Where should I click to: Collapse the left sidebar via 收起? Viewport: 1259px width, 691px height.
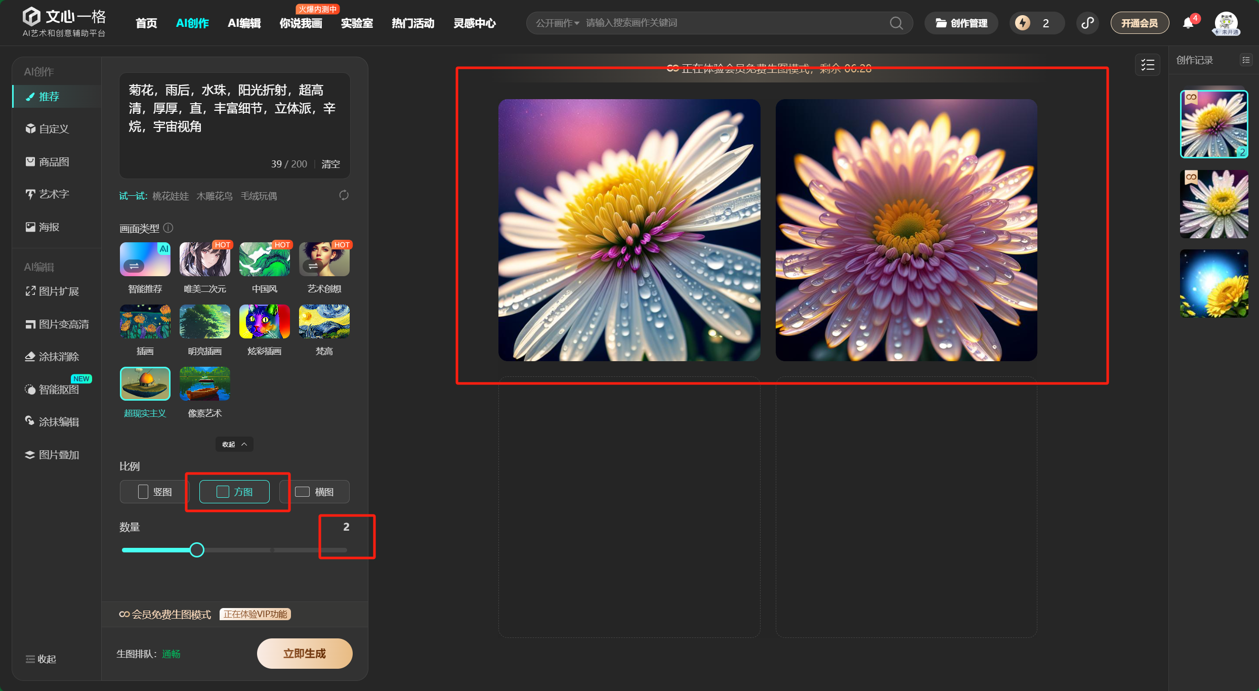coord(41,659)
